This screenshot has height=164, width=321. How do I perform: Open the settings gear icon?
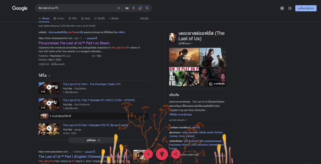click(x=282, y=8)
